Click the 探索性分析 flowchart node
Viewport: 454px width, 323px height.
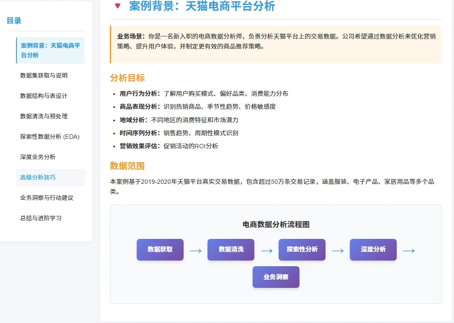[x=302, y=250]
